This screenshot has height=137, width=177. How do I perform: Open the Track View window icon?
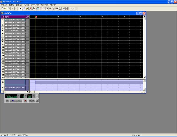point(37,9)
